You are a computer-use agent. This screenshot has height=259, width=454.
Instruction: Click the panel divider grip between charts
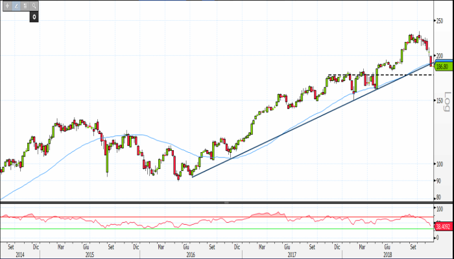pos(226,203)
